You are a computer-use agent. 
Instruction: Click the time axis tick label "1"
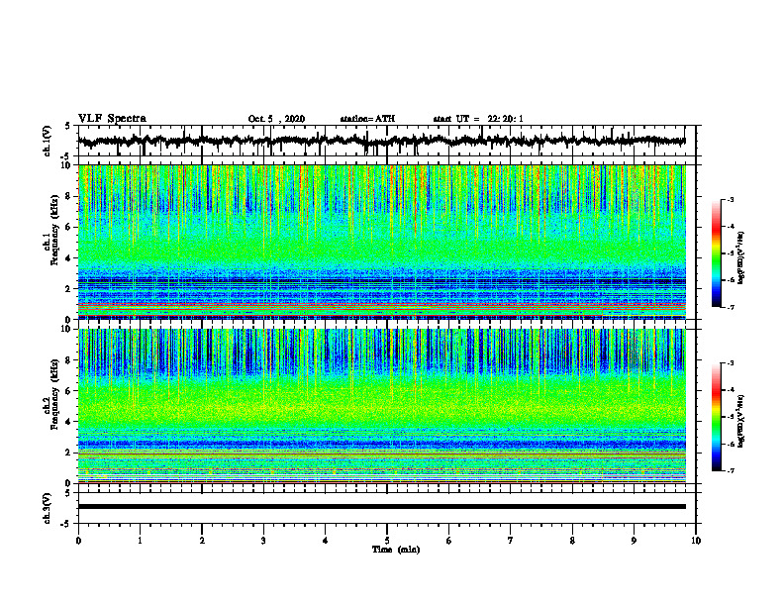pos(140,541)
